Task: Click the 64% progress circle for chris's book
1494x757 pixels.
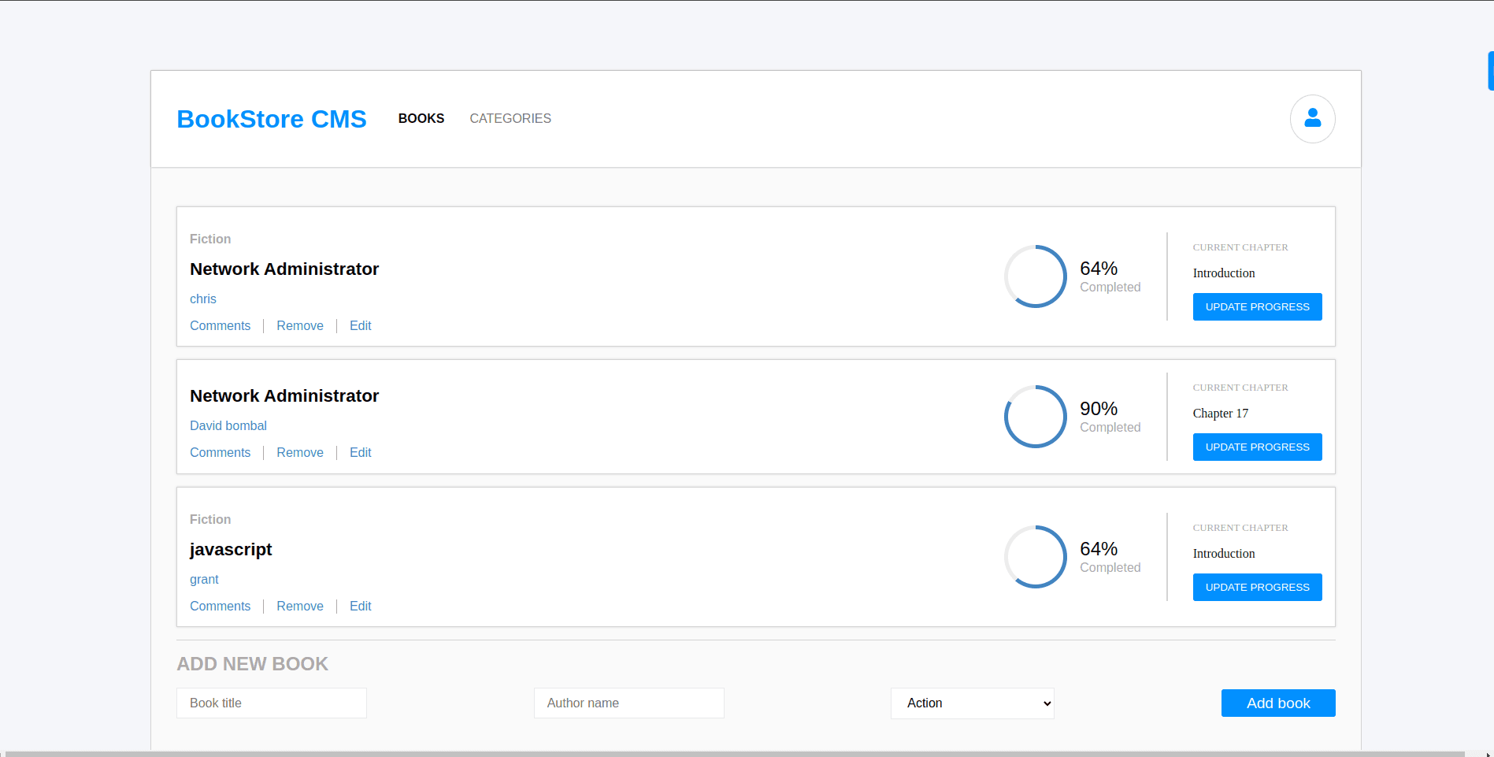Action: coord(1035,276)
